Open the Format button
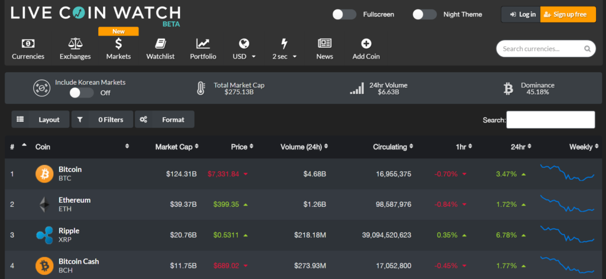 (165, 119)
